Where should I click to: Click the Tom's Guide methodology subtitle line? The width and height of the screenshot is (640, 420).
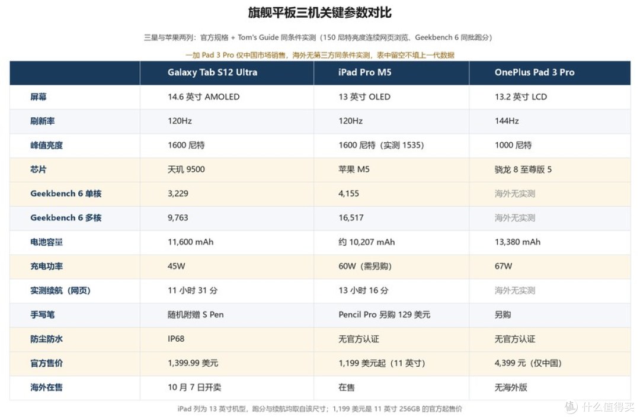click(x=318, y=37)
